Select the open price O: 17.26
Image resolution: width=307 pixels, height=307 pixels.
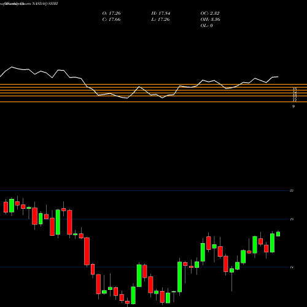(111, 14)
